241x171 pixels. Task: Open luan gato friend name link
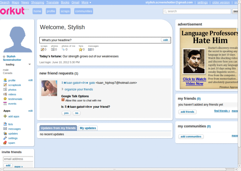coord(78,83)
